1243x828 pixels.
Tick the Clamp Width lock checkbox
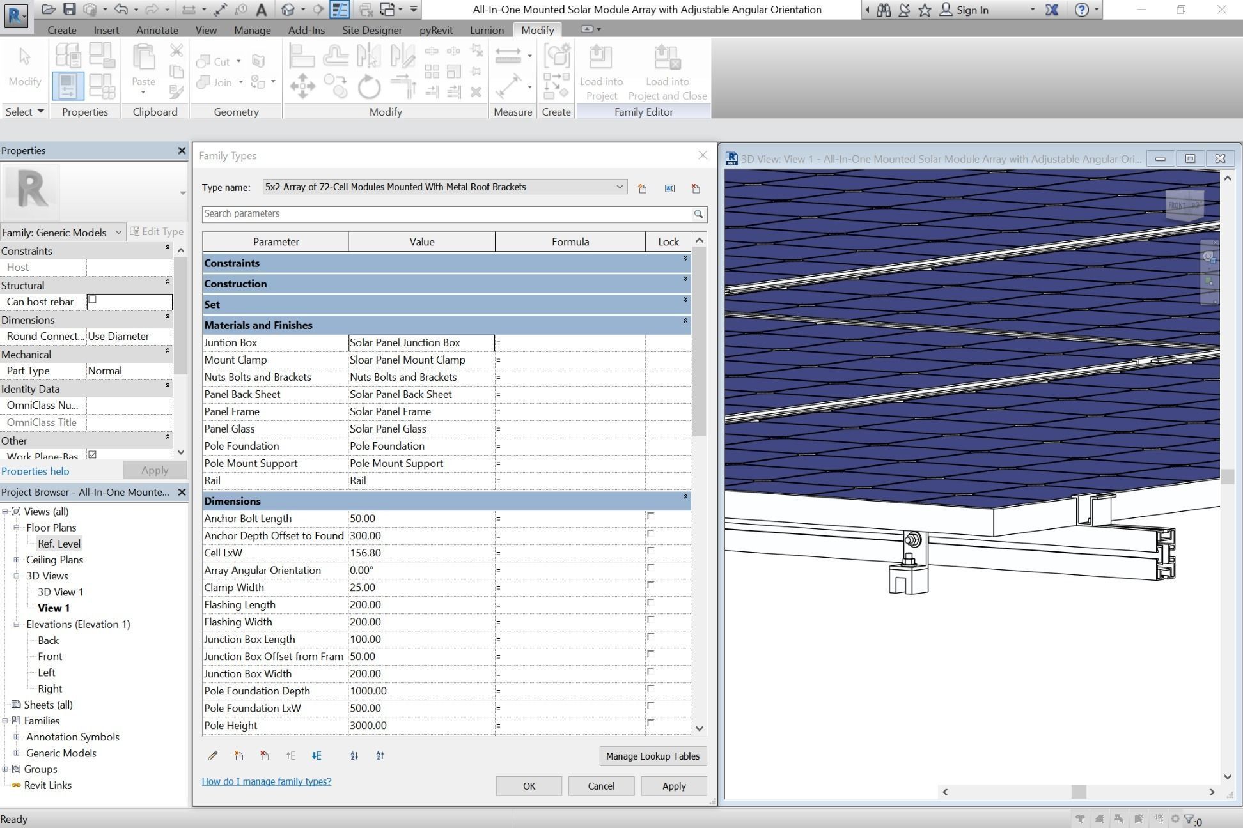[650, 585]
